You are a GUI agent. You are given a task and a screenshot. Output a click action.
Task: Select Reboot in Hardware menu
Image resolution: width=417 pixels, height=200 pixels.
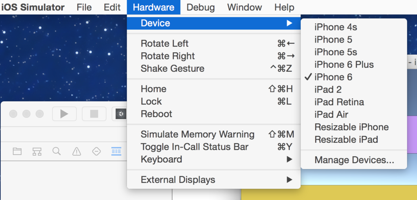coord(213,114)
